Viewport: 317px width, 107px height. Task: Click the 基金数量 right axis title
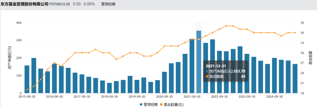coord(310,58)
